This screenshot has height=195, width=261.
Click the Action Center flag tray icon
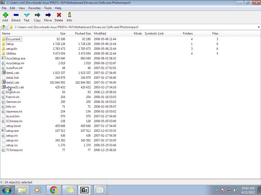point(223,190)
